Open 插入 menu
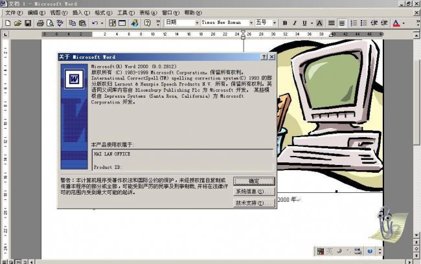This screenshot has width=421, height=264. (x=81, y=12)
